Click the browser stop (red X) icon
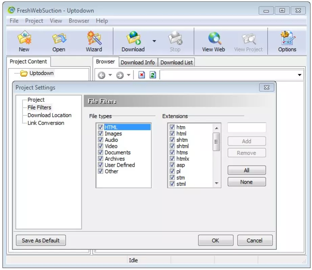 coord(142,75)
